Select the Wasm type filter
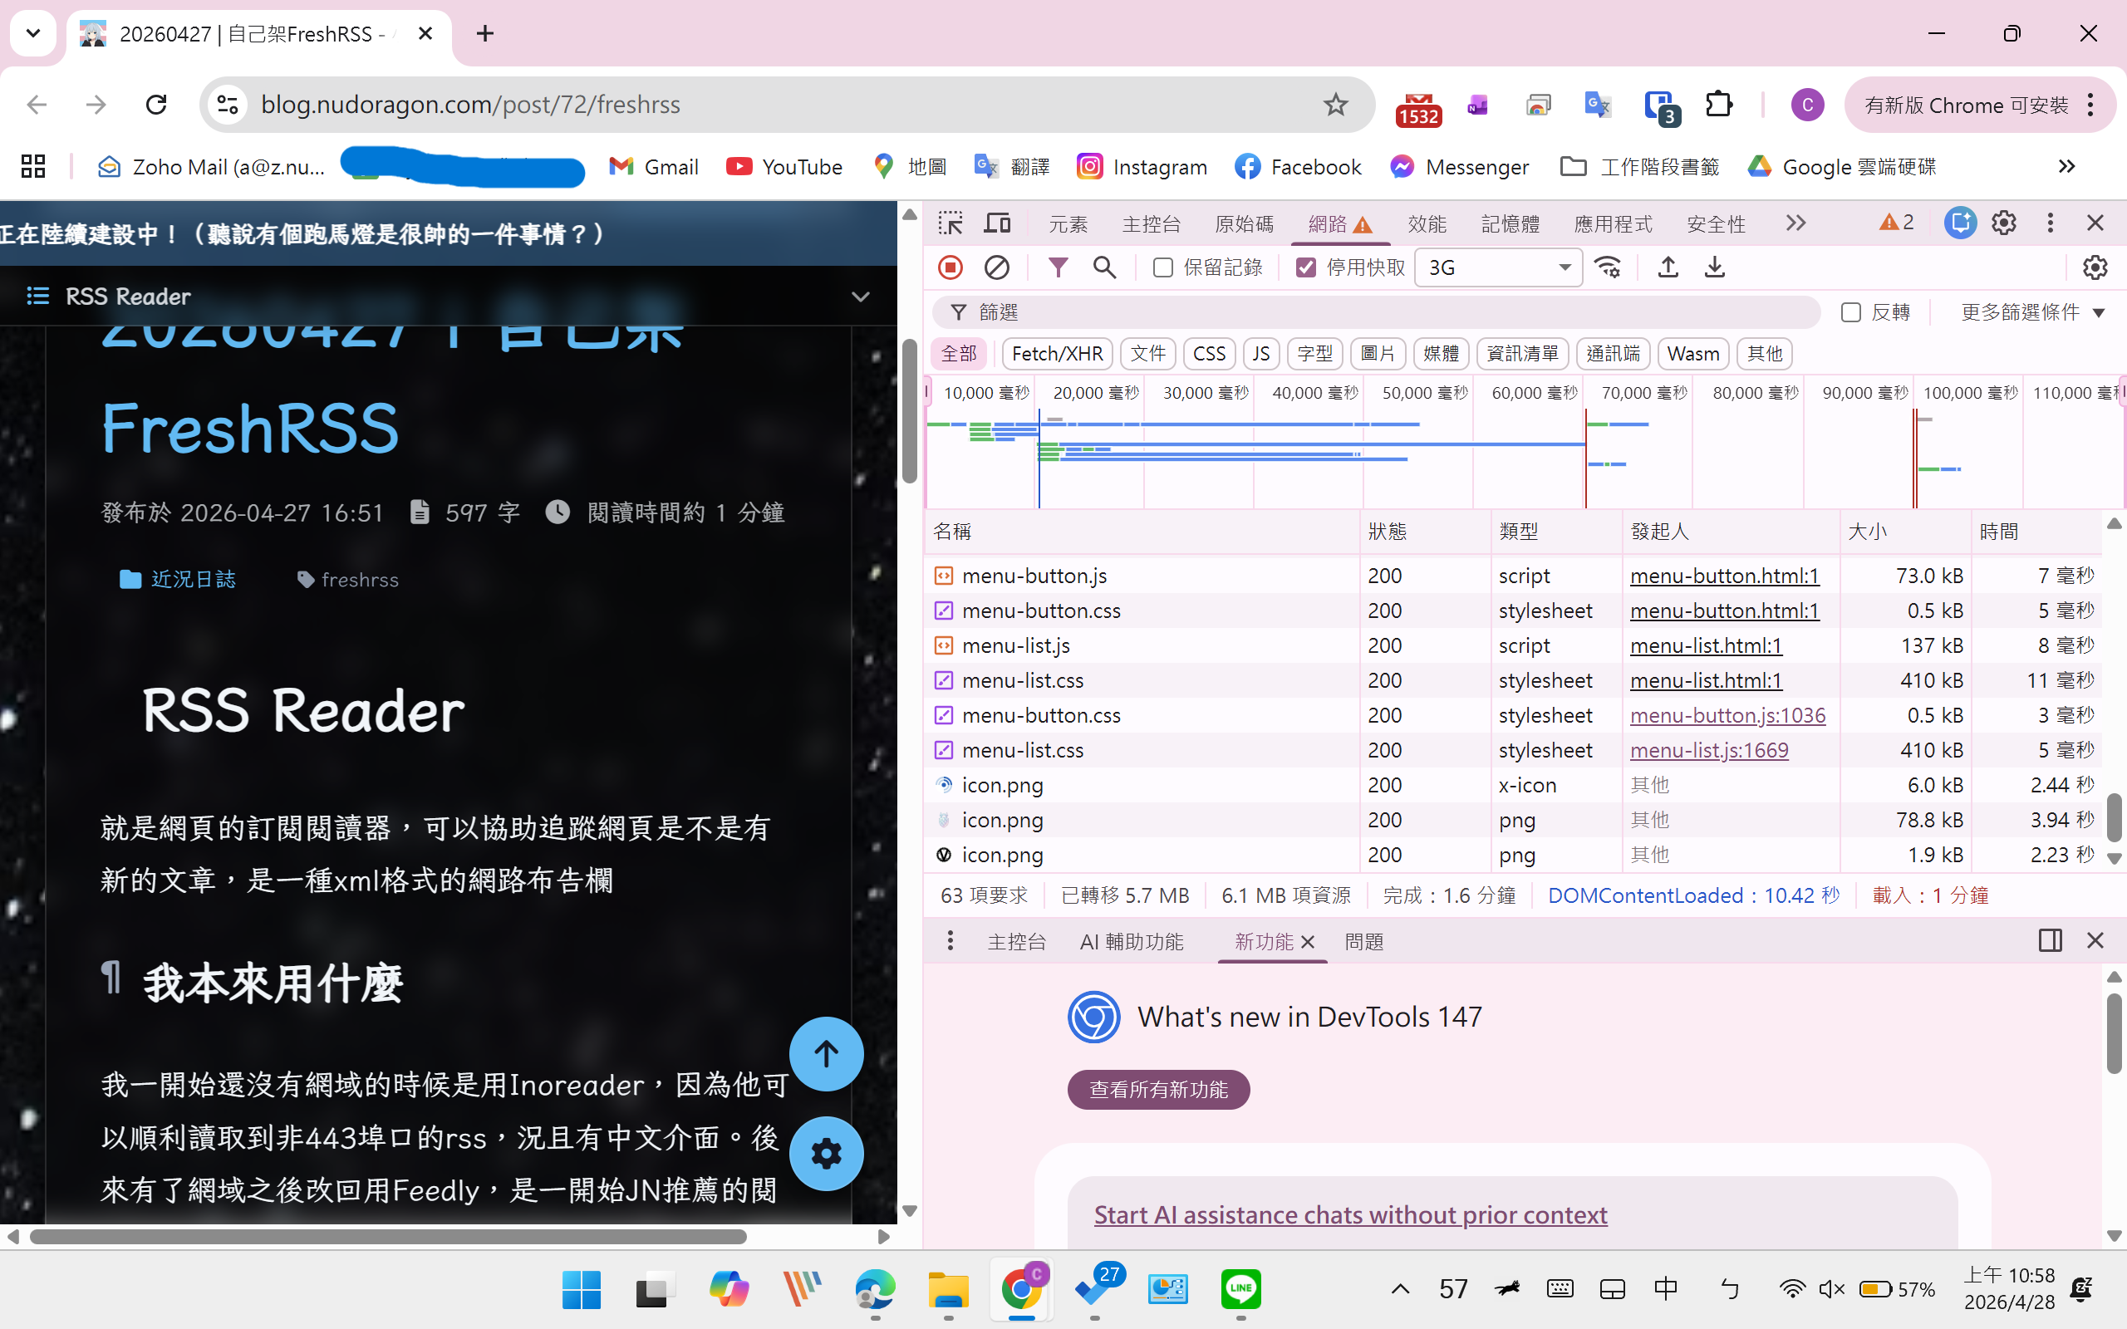 pos(1692,353)
